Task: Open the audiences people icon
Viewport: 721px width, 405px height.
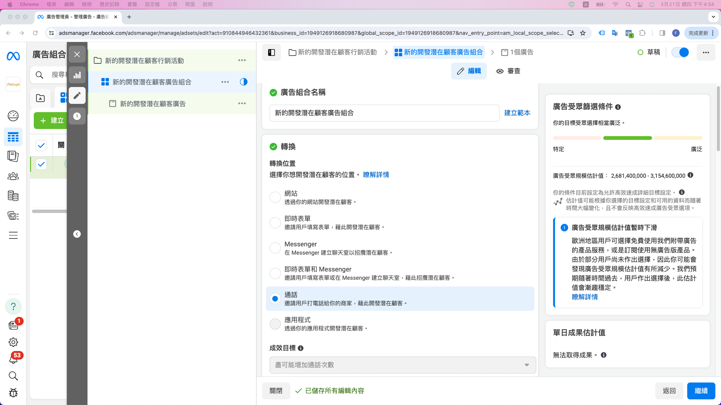Action: 13,176
